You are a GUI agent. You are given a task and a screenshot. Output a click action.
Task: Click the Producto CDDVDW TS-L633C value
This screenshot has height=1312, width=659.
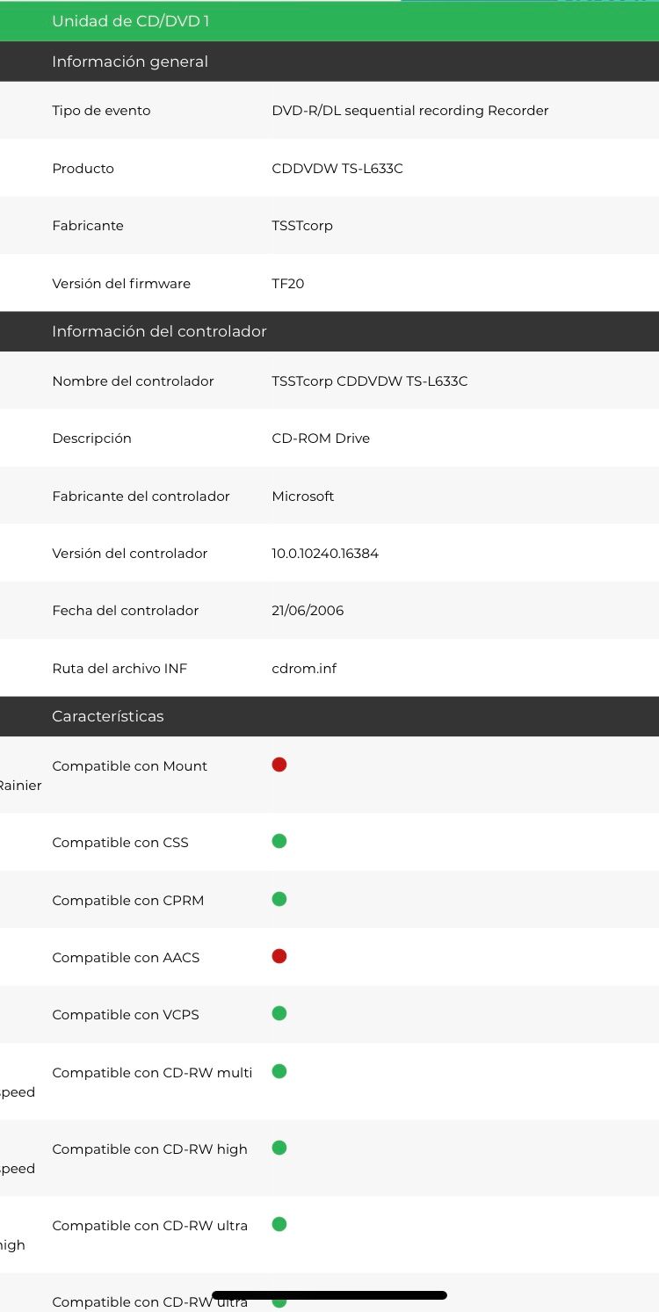click(337, 169)
